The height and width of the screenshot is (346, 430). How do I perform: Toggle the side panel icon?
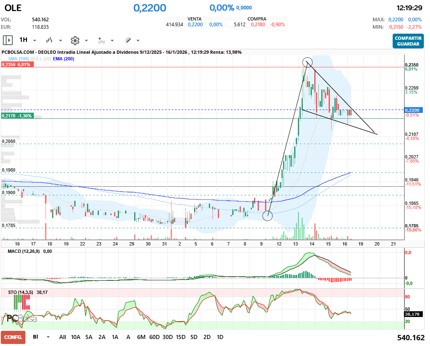pyautogui.click(x=7, y=40)
